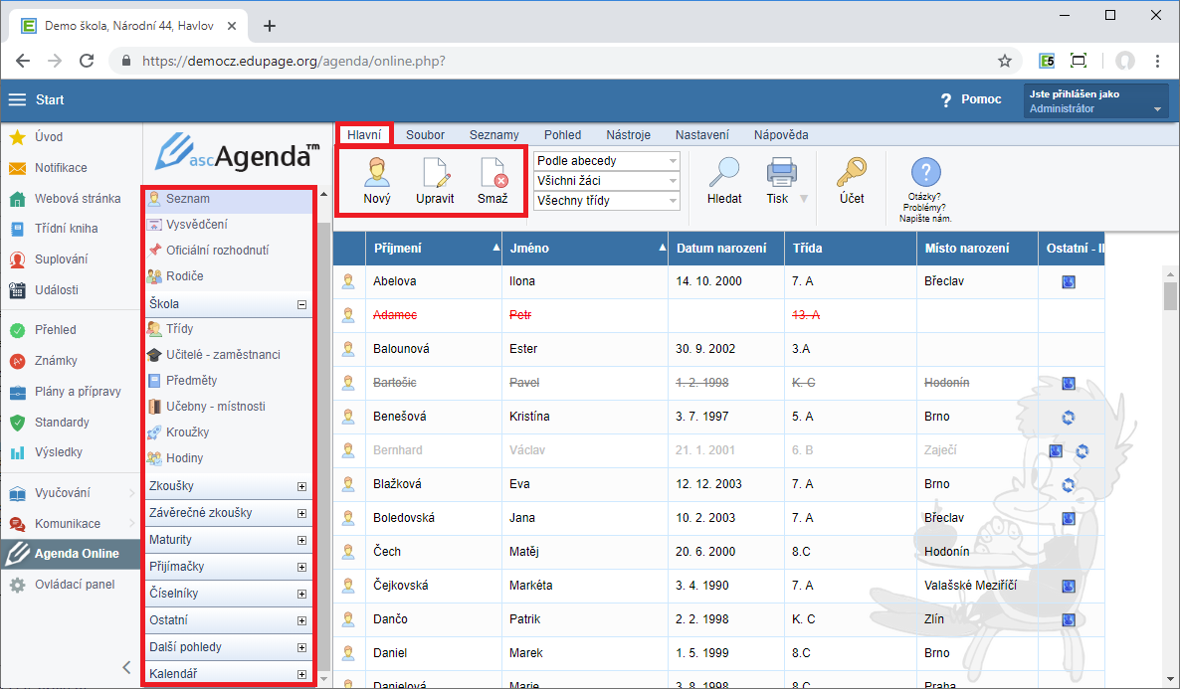Expand the Maturity section
This screenshot has width=1180, height=689.
tap(301, 541)
